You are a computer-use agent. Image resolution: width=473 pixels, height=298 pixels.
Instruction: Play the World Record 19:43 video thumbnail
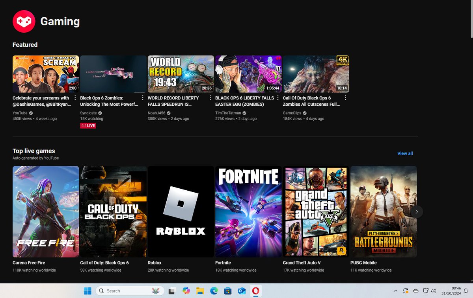point(181,74)
